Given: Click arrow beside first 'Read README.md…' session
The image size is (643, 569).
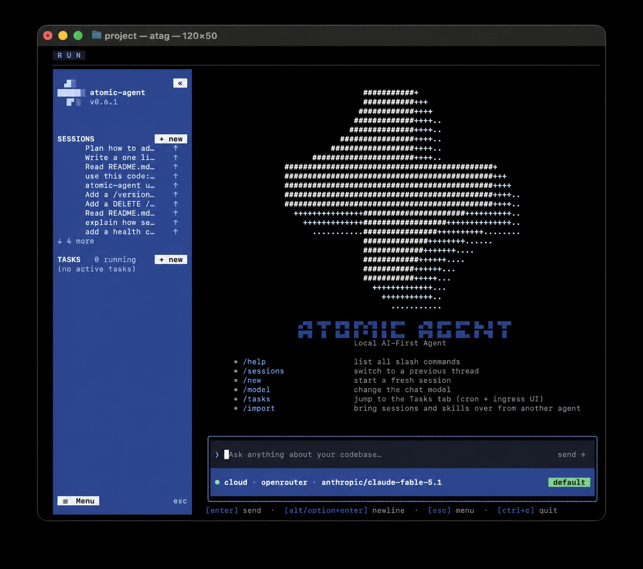Looking at the screenshot, I should click(x=176, y=167).
